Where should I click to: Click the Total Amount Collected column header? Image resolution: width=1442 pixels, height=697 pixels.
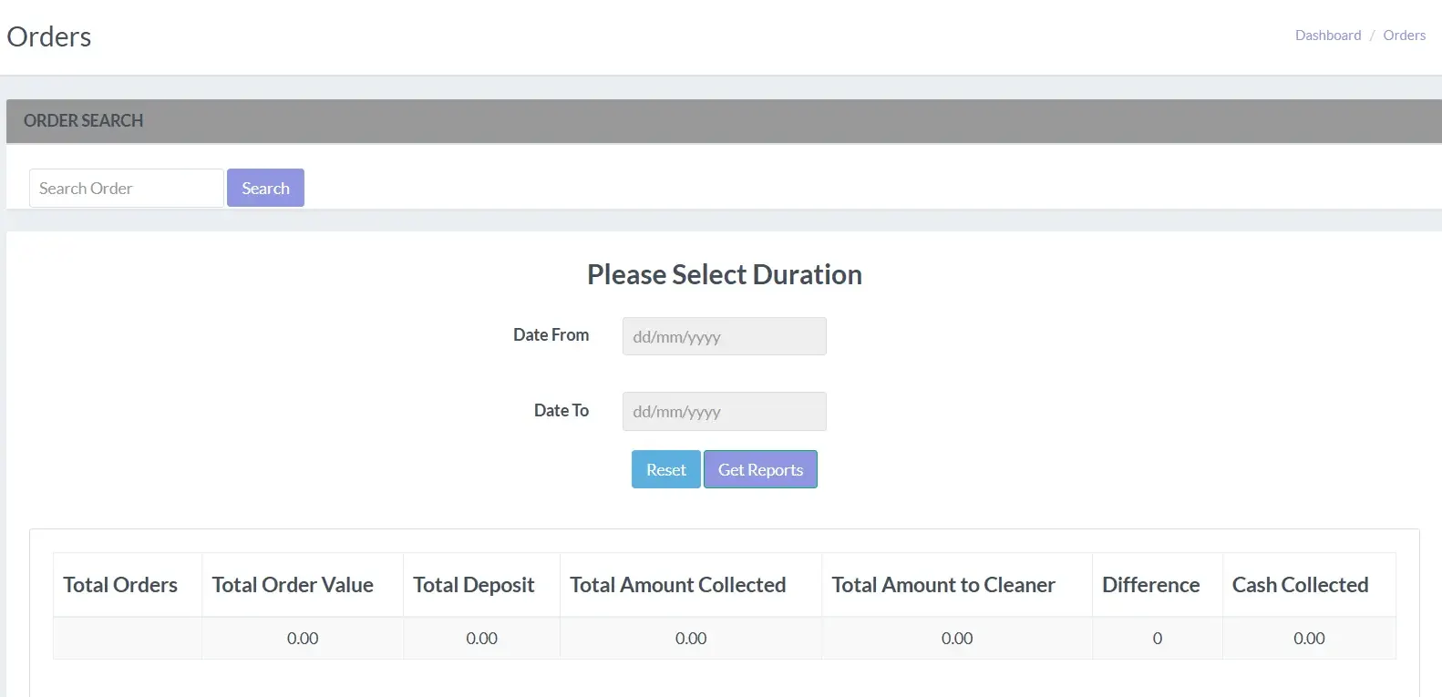(677, 585)
